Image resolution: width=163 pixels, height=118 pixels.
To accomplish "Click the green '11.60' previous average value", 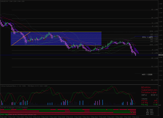I will 155,105.
